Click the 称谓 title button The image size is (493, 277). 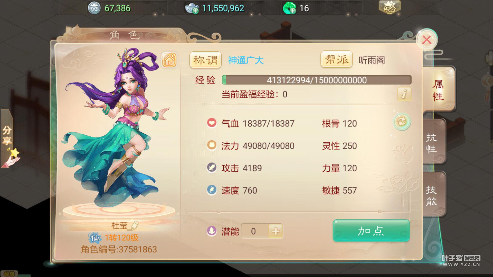[x=205, y=60]
